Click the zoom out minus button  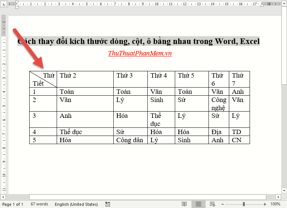click(x=223, y=204)
